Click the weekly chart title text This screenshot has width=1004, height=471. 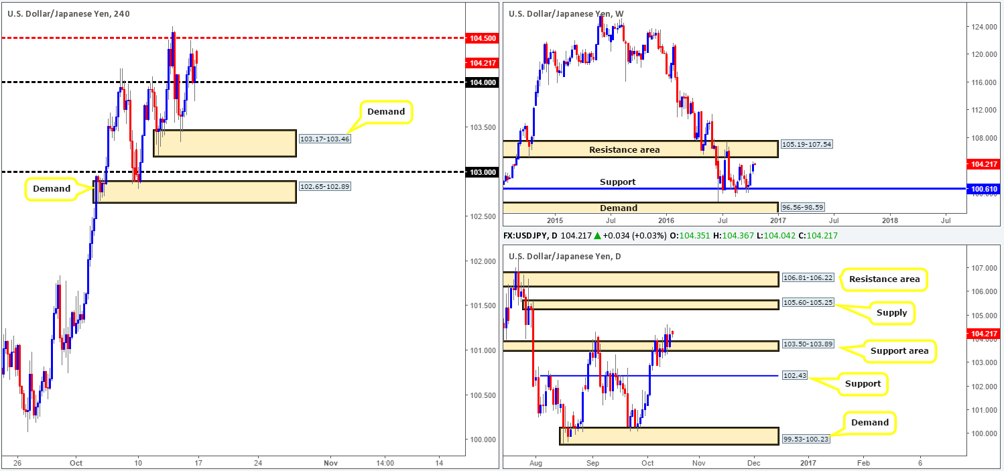tap(567, 13)
